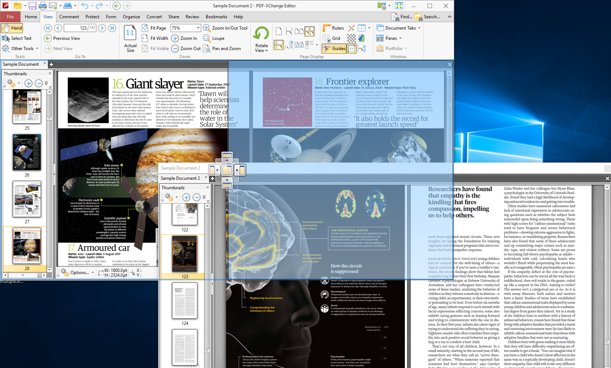This screenshot has height=368, width=611.
Task: Toggle Rulers display
Action: tap(333, 28)
